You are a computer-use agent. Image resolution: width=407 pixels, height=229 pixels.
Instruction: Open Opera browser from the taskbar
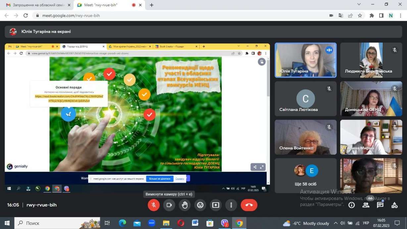(x=180, y=223)
